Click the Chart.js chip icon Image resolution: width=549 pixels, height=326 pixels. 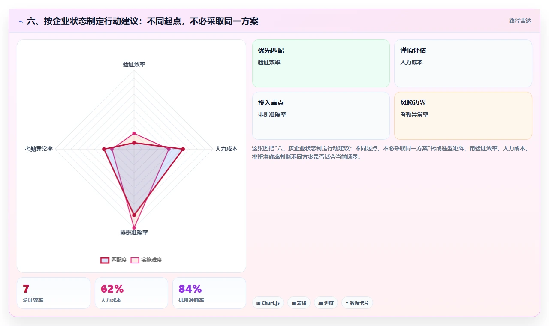(258, 303)
